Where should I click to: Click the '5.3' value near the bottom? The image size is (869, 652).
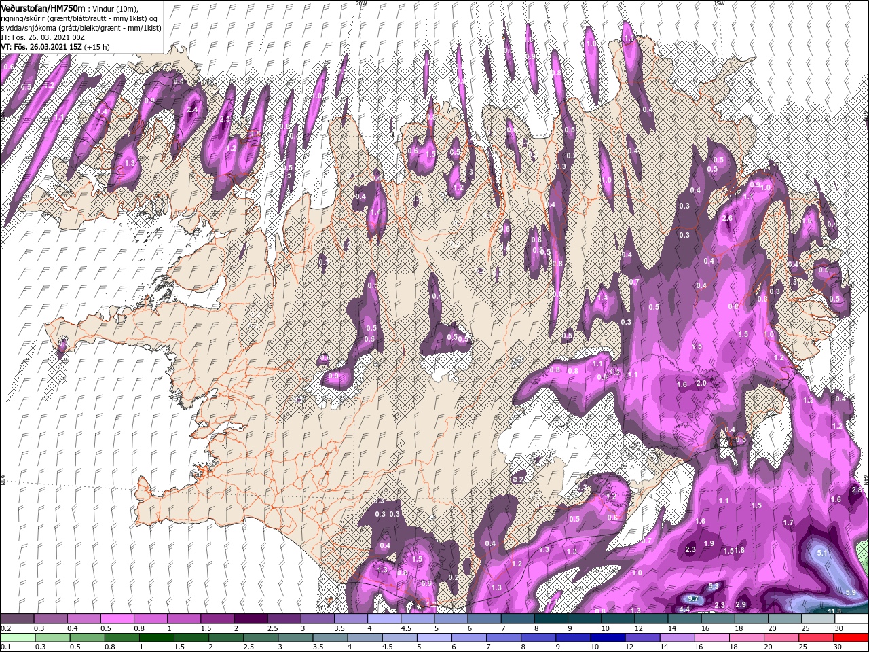714,585
